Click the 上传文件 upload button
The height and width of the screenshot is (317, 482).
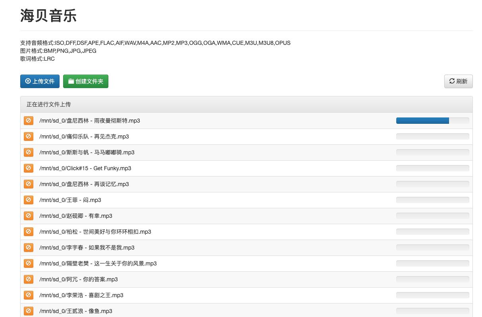pyautogui.click(x=40, y=81)
